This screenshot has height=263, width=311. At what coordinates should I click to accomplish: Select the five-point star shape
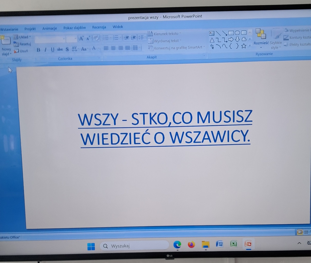point(244,46)
